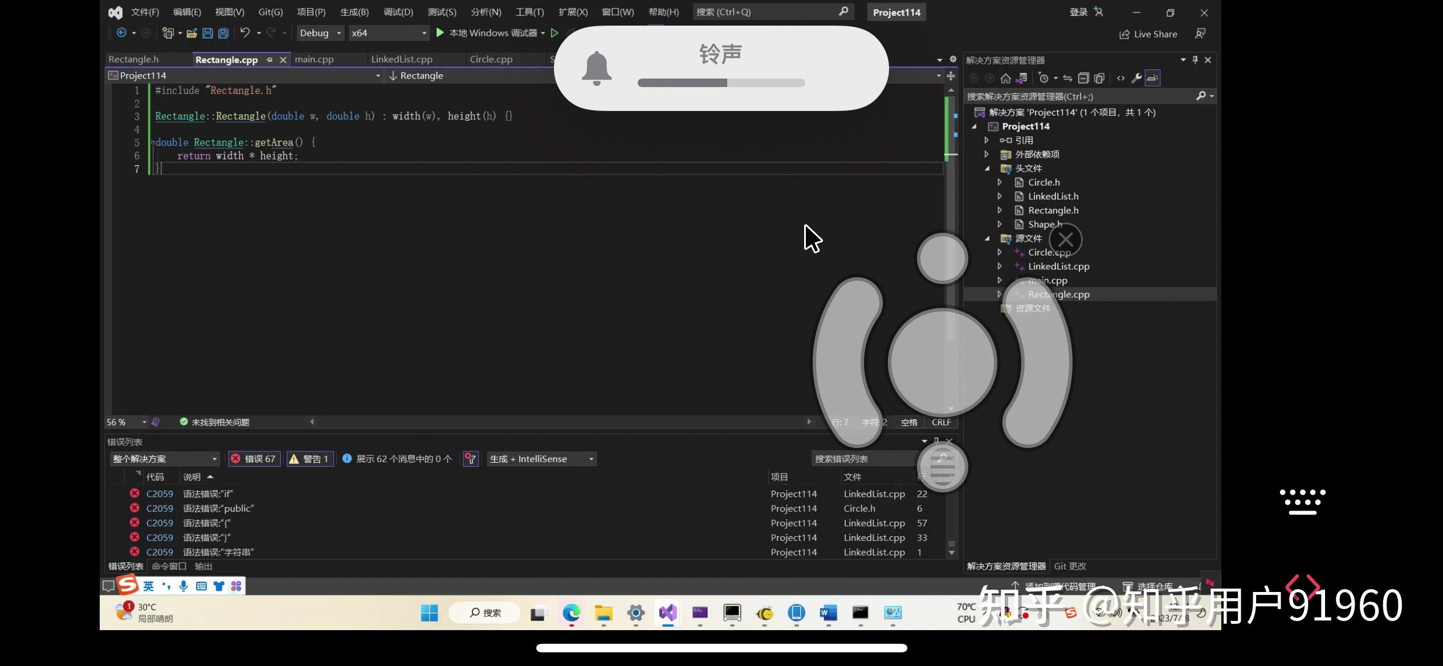This screenshot has height=666, width=1443.
Task: Sync with active document in Solution Explorer
Action: tap(1067, 78)
